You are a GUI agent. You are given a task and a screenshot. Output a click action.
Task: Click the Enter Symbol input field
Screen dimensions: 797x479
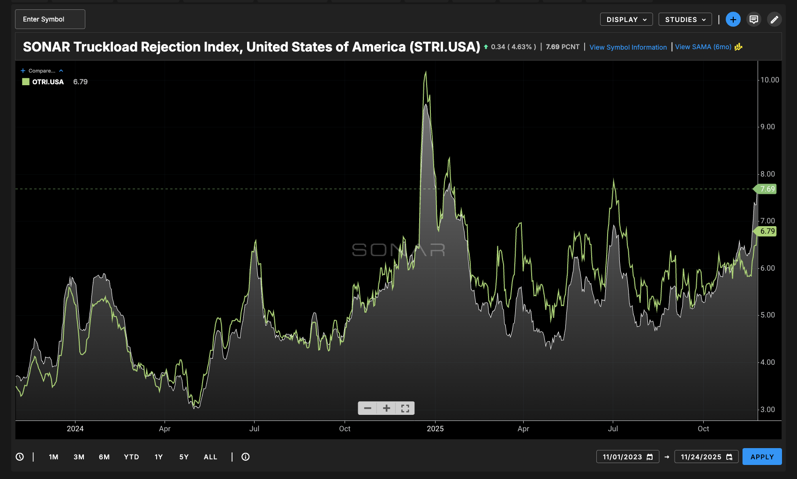[x=50, y=19]
